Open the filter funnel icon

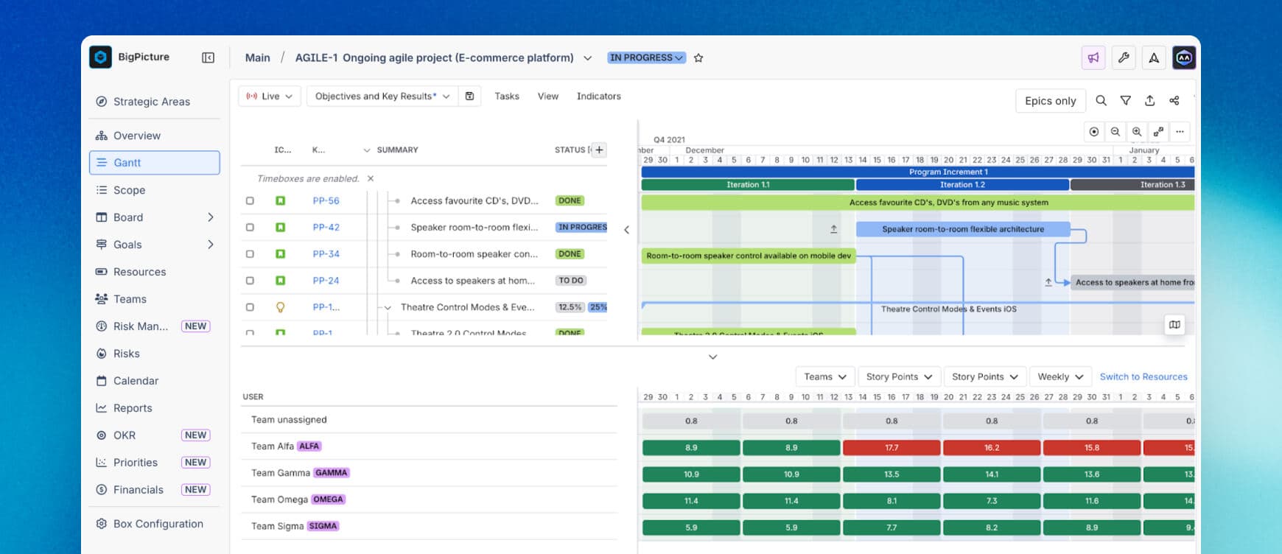(1126, 101)
